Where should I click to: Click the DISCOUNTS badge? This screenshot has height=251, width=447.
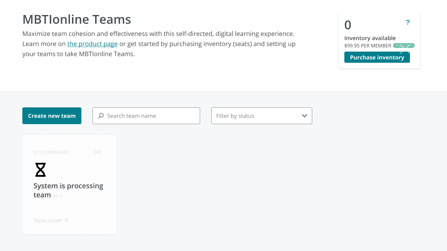(x=404, y=46)
